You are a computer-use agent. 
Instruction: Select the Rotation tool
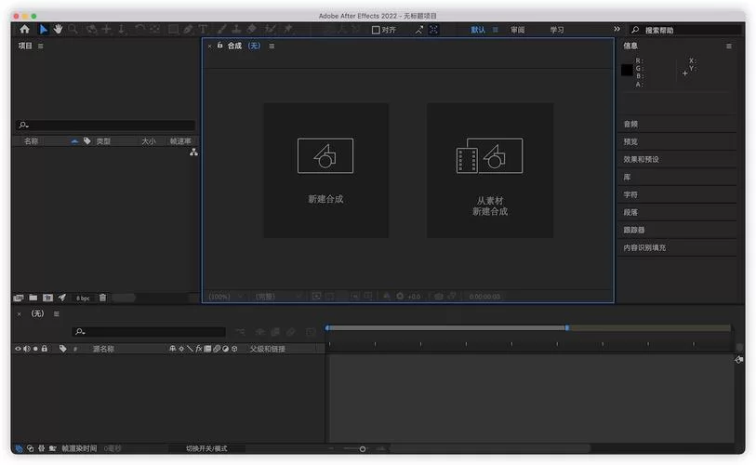(139, 30)
